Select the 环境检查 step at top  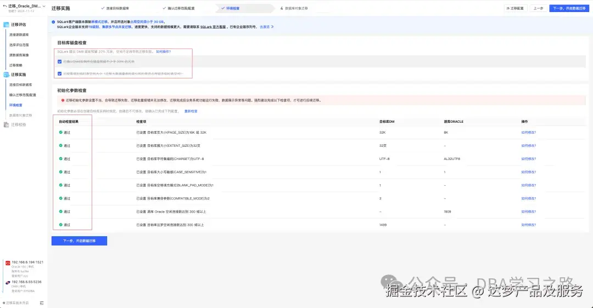point(230,8)
